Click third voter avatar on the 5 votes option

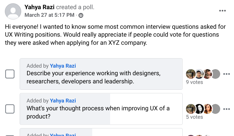click(208, 109)
